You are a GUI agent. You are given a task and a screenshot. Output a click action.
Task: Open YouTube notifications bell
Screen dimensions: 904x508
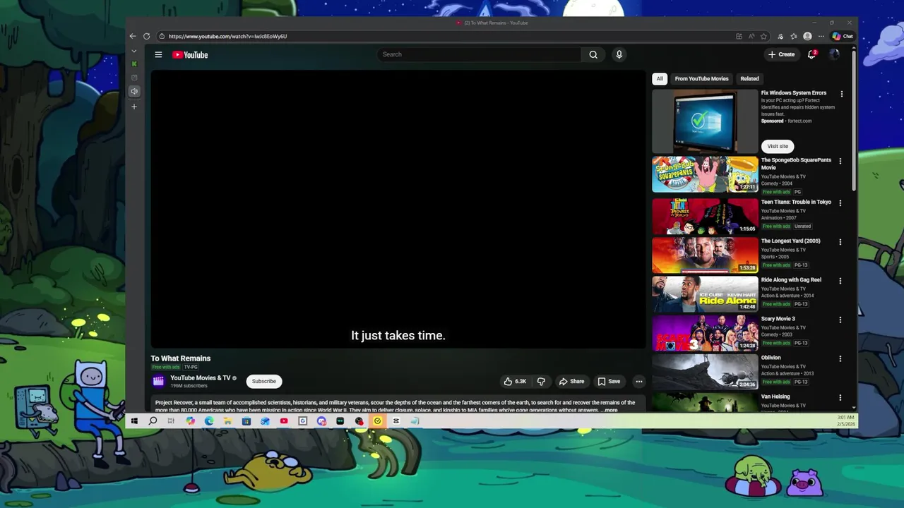tap(812, 54)
